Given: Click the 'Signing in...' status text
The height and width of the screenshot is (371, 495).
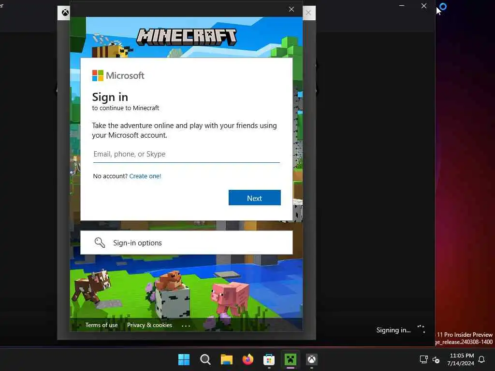Looking at the screenshot, I should point(393,330).
